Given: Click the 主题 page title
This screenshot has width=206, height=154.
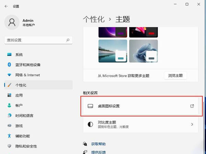Looking at the screenshot, I should point(123,20).
